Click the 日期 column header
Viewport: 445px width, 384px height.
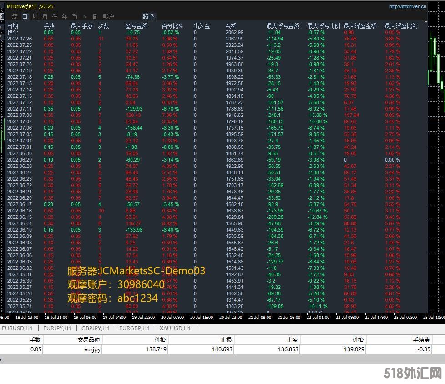(x=12, y=26)
